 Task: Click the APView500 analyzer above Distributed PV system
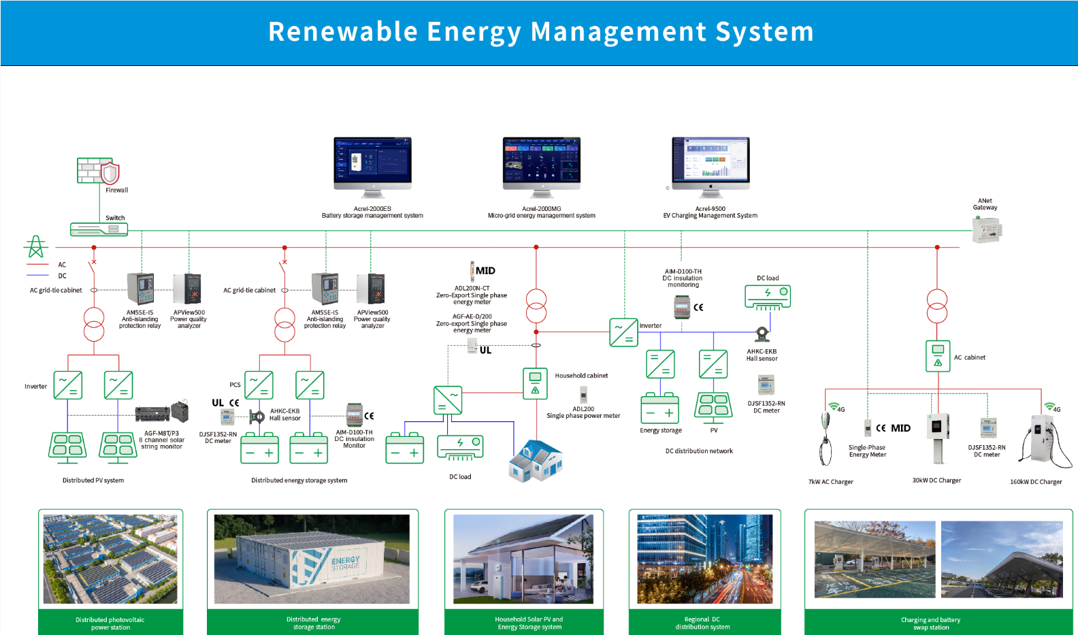(187, 289)
